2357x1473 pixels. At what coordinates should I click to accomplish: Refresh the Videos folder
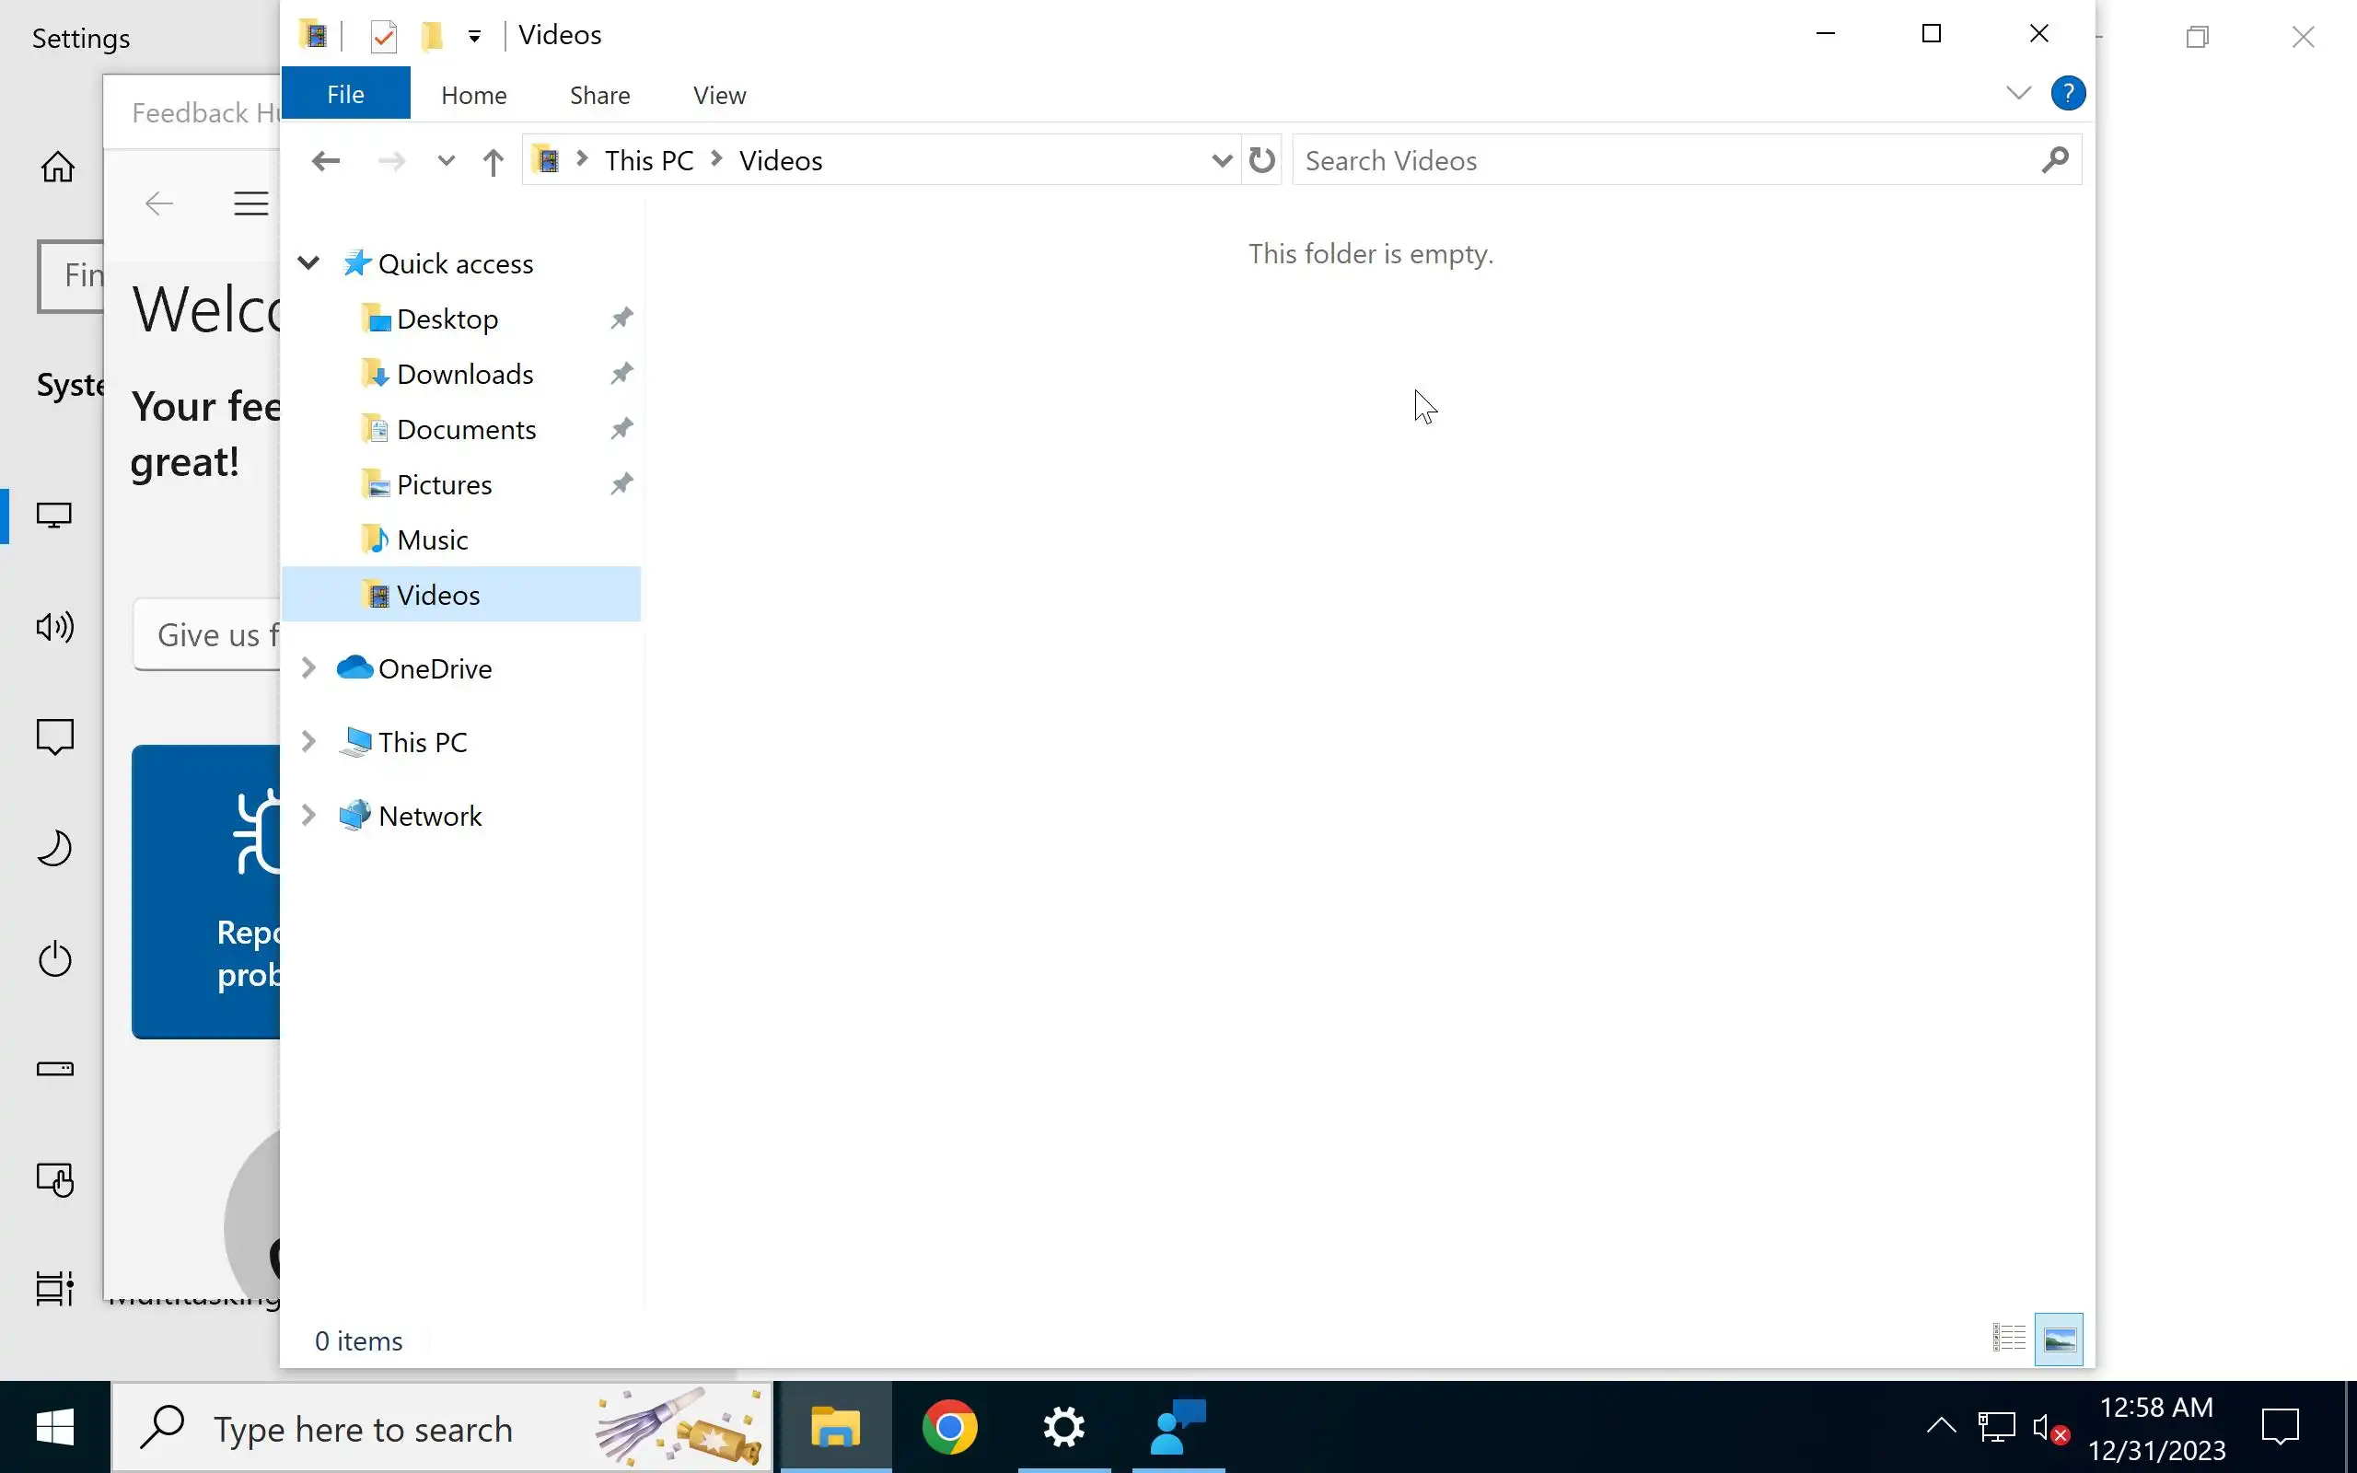[1261, 160]
